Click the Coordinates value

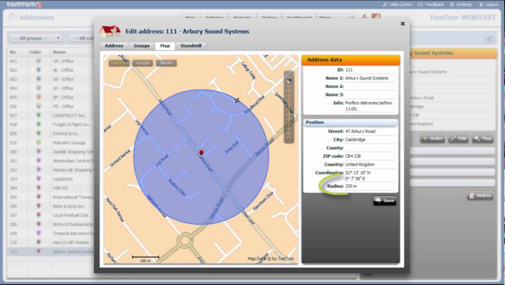tap(358, 176)
